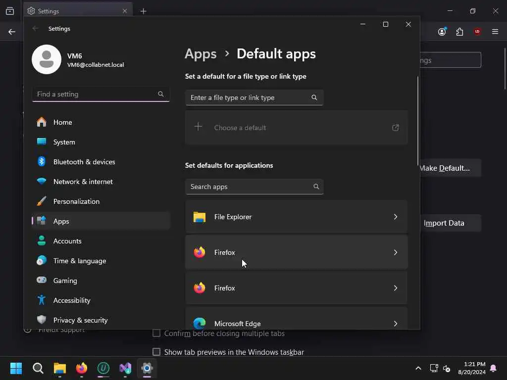Open Windows Start menu
This screenshot has width=507, height=380.
tap(16, 368)
